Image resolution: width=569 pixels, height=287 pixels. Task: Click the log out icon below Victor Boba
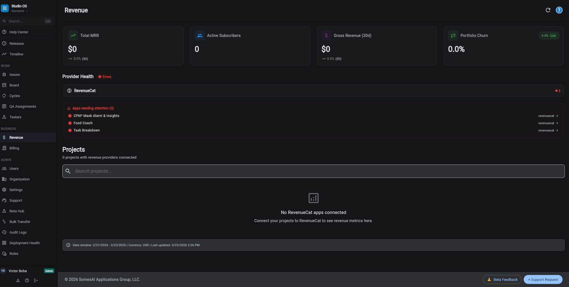(x=36, y=280)
